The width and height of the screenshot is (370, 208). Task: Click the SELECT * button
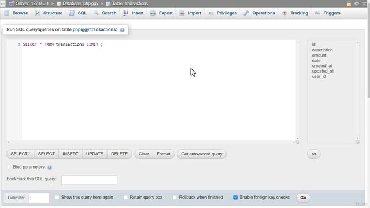pyautogui.click(x=20, y=154)
